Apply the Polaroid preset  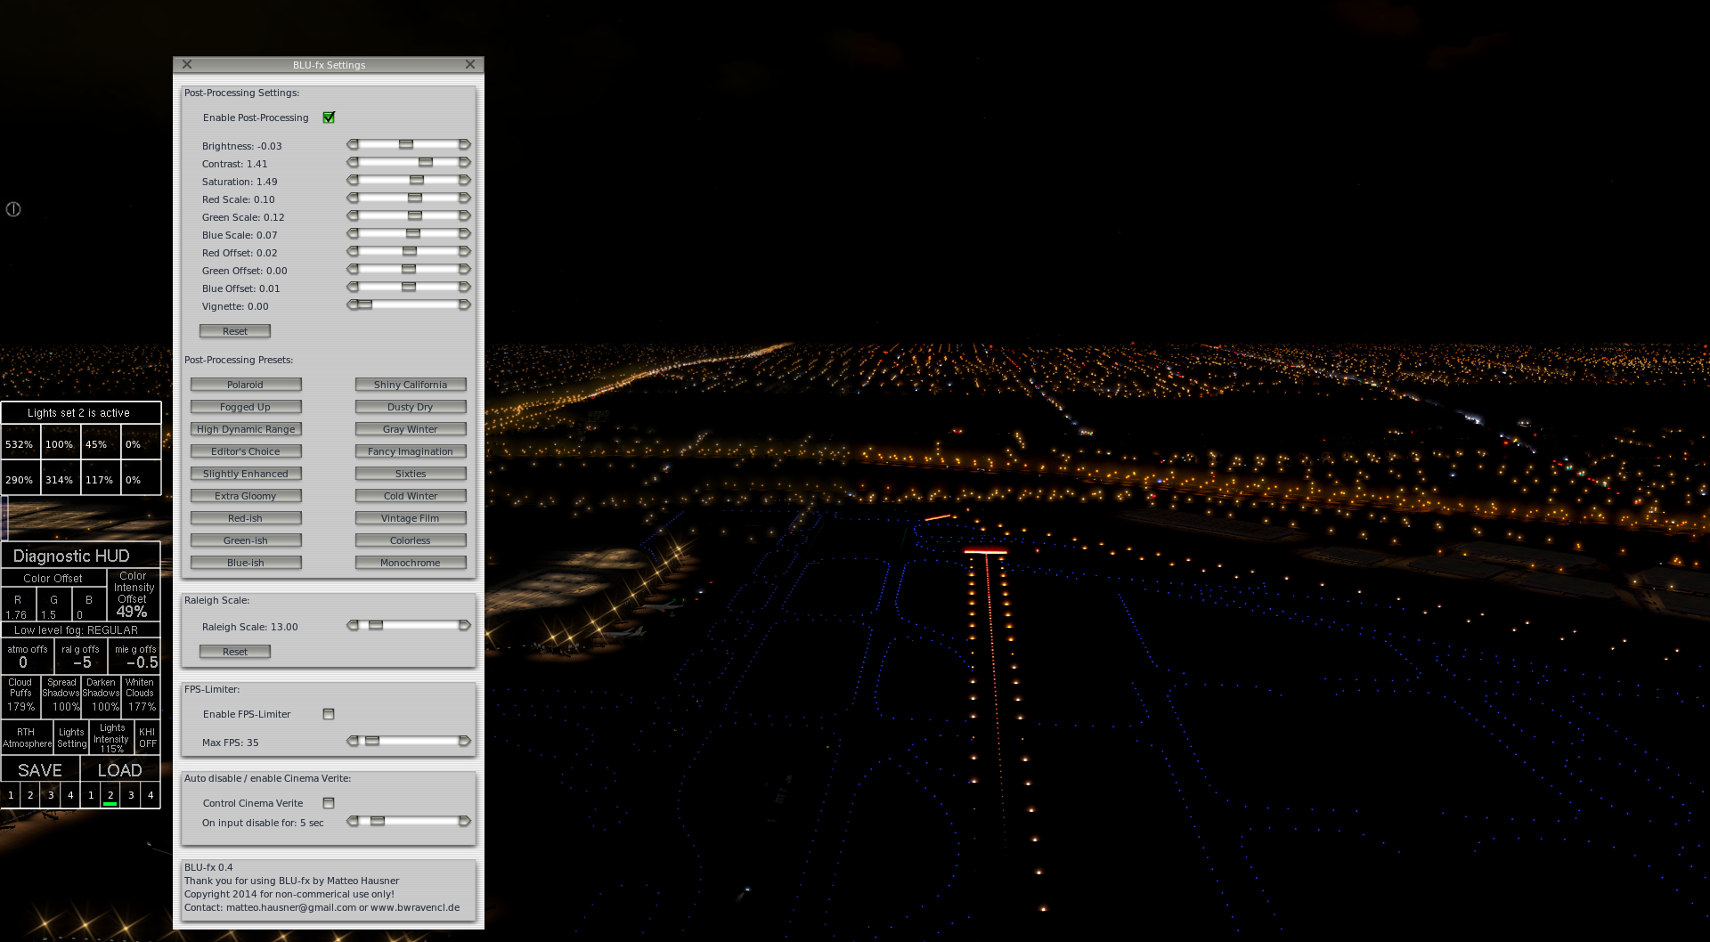coord(246,385)
